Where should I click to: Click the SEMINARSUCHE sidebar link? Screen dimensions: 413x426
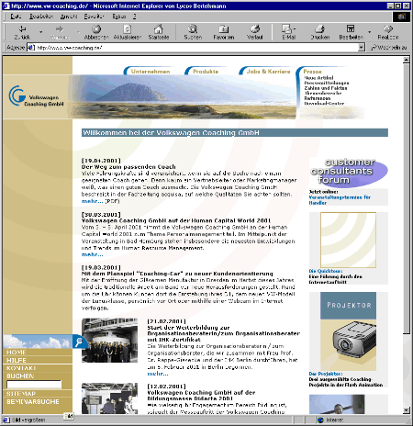pyautogui.click(x=33, y=401)
